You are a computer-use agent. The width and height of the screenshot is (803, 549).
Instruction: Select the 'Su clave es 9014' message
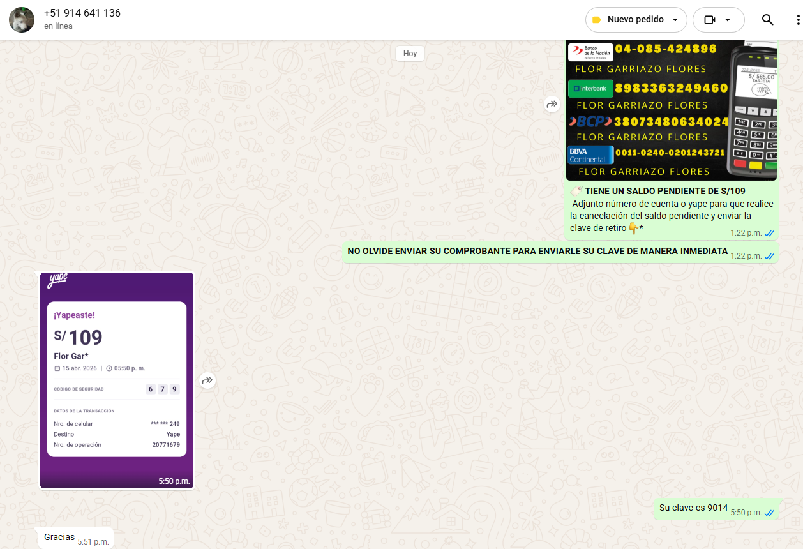[x=693, y=508]
